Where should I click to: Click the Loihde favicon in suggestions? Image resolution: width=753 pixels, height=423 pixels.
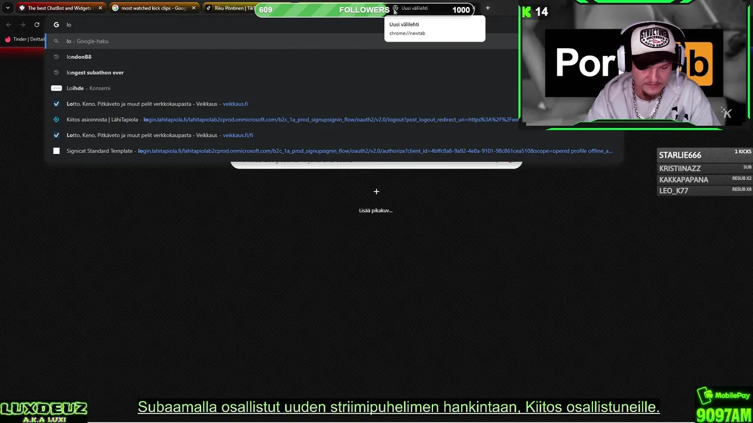point(56,88)
